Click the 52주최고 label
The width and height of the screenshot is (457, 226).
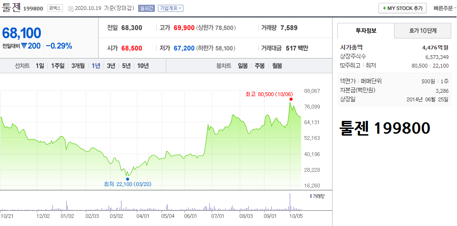click(350, 66)
